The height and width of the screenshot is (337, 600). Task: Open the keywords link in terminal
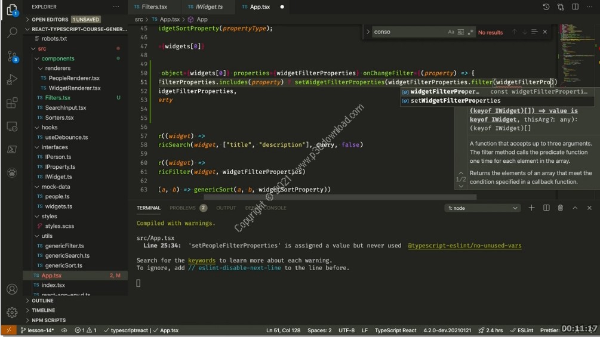click(x=202, y=260)
